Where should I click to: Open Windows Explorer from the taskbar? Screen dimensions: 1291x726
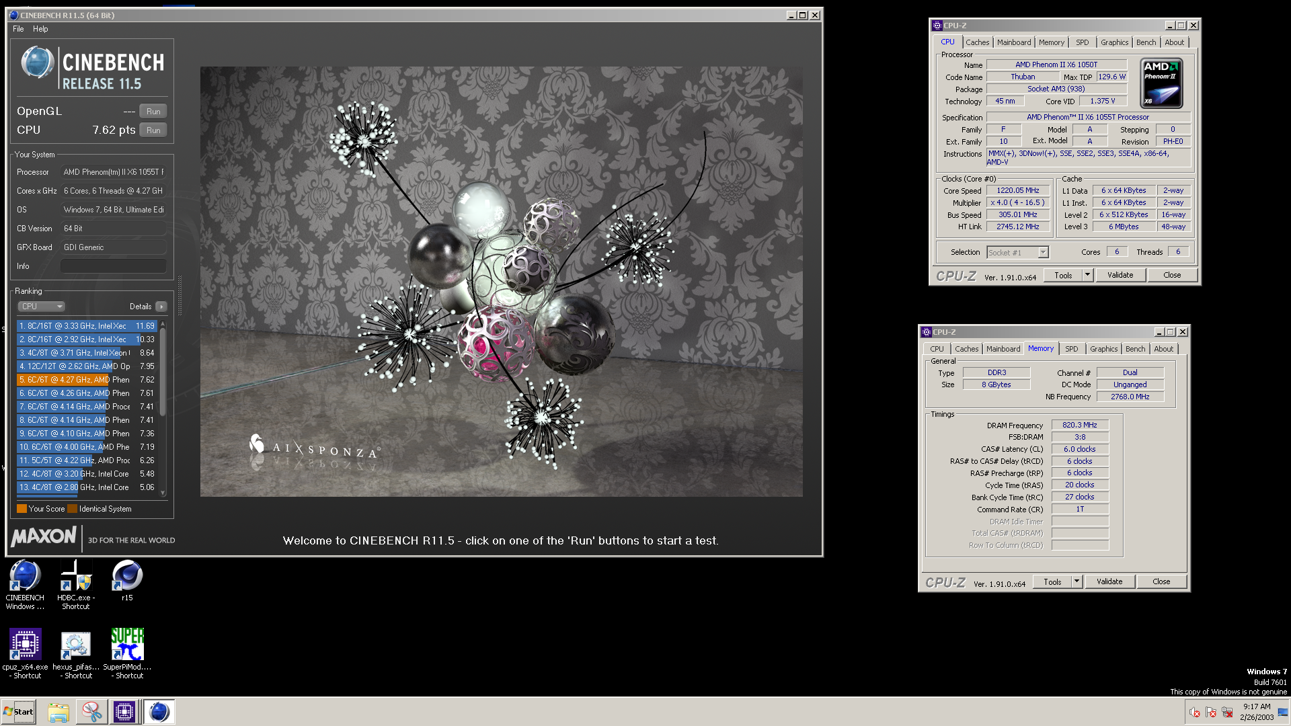[58, 712]
